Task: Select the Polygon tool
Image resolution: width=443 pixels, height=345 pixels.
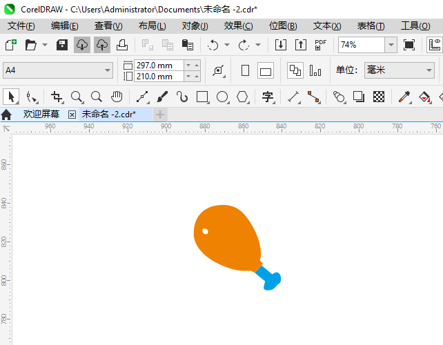Action: [x=242, y=97]
